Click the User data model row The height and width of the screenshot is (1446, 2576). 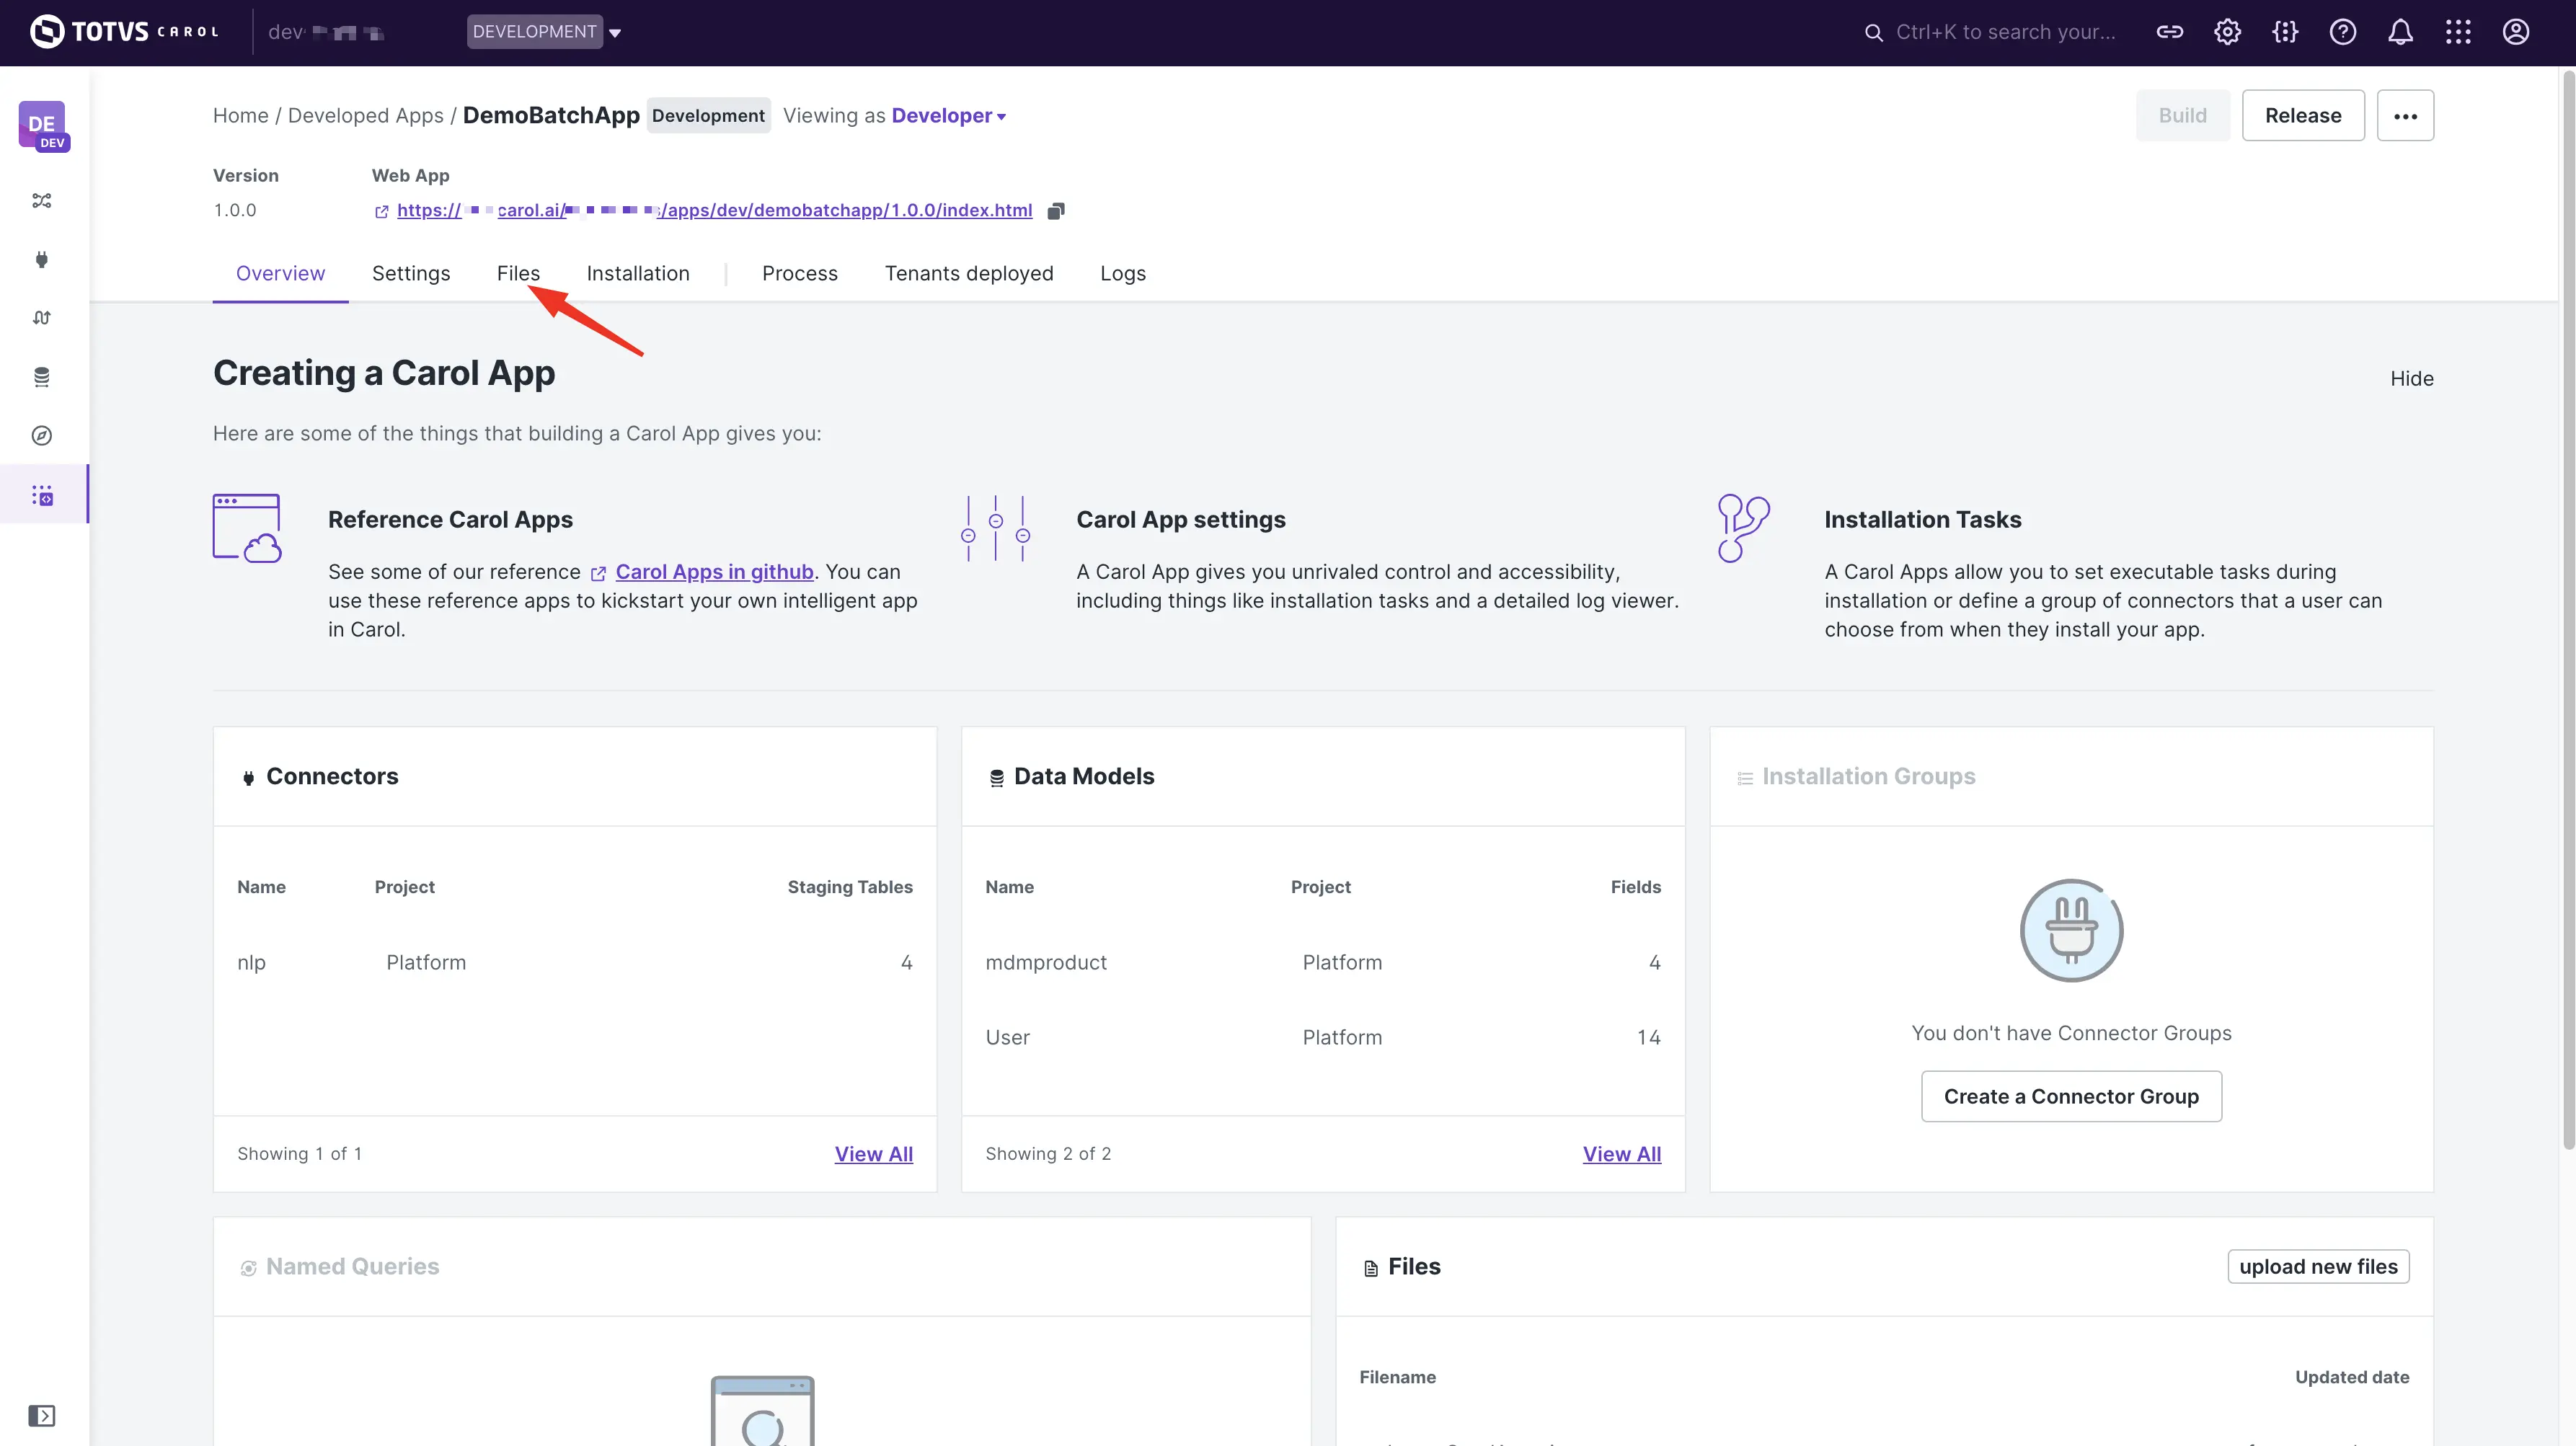[x=1322, y=1037]
